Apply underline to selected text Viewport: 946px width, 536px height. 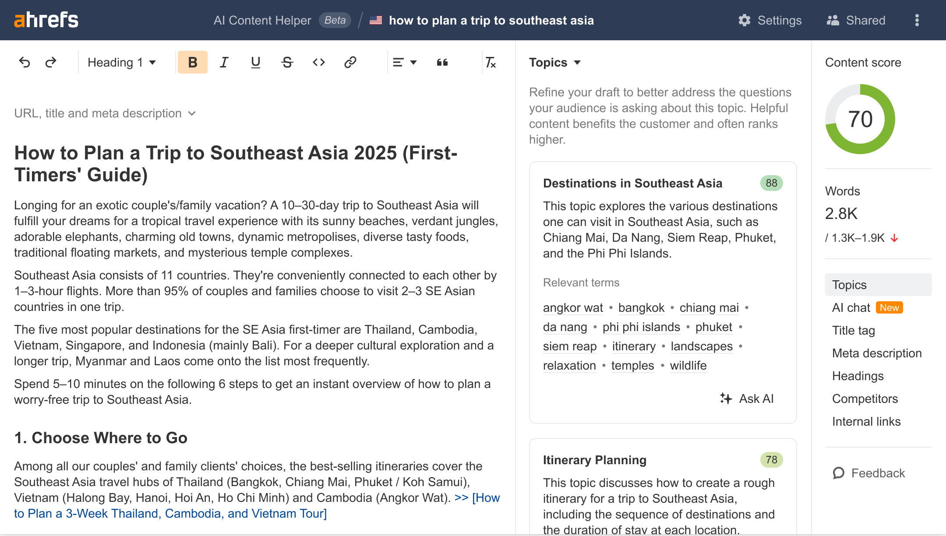pos(255,62)
